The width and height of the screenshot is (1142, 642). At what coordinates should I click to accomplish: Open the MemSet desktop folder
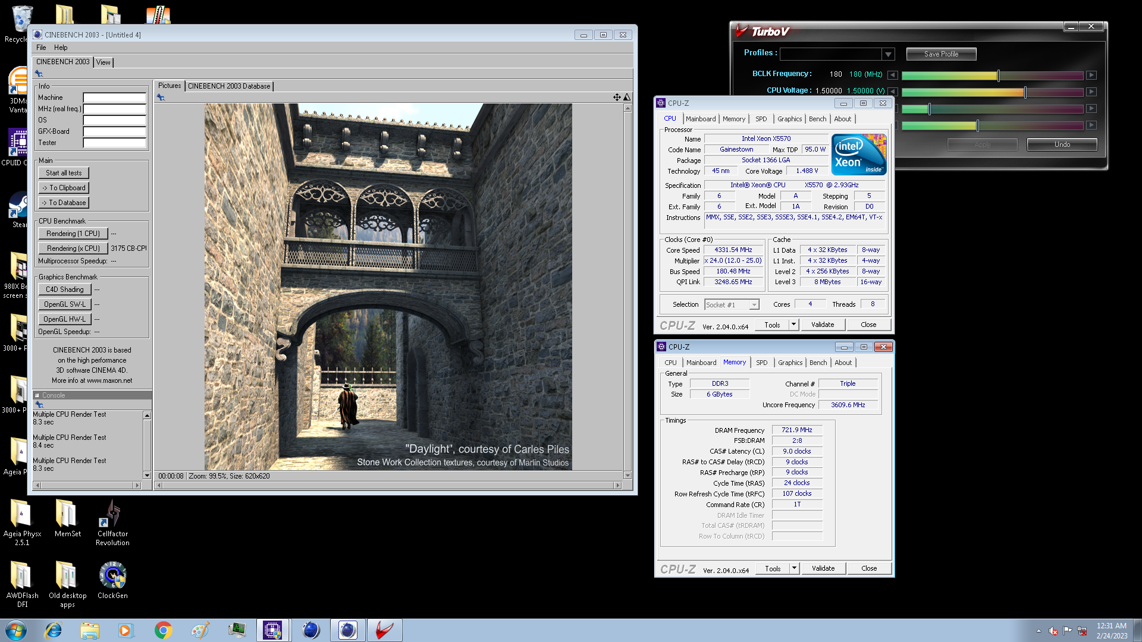pos(67,518)
